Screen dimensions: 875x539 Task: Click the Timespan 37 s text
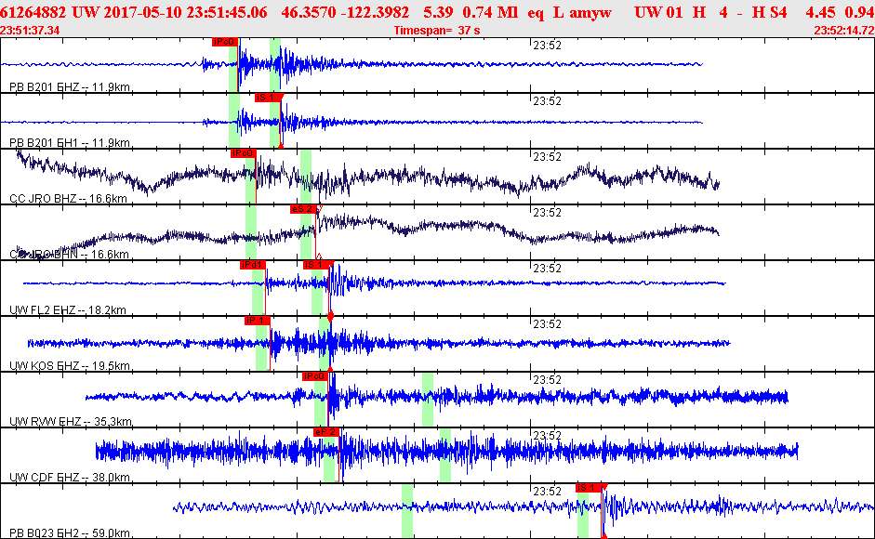(x=436, y=31)
